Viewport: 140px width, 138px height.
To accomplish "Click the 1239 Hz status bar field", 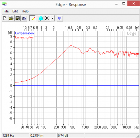I will tap(15, 136).
